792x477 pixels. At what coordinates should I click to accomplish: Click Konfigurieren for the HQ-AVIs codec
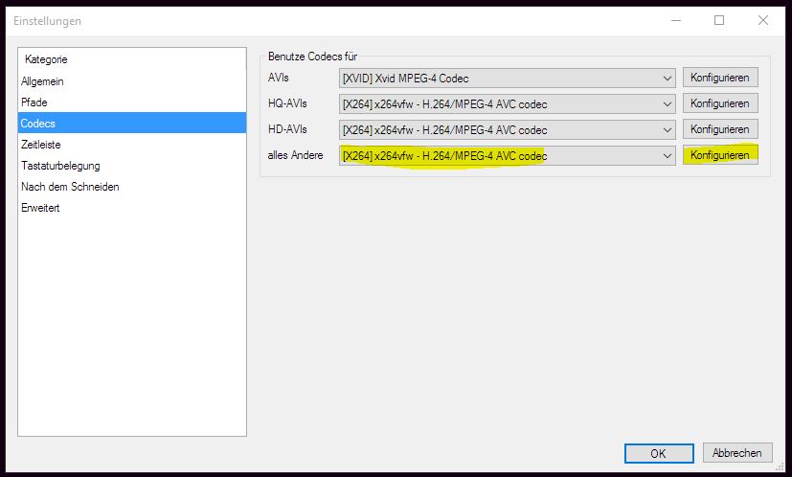720,103
